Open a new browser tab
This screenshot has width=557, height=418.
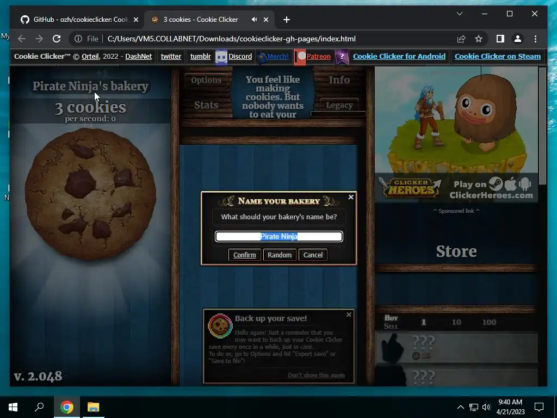pyautogui.click(x=287, y=20)
